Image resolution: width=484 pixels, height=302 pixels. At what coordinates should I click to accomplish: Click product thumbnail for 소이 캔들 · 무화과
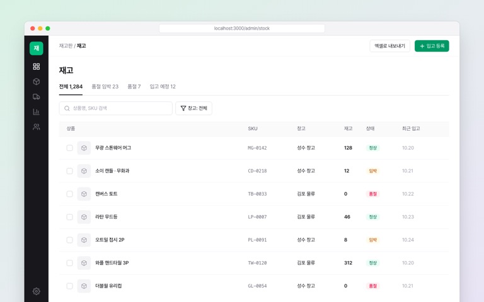(84, 171)
